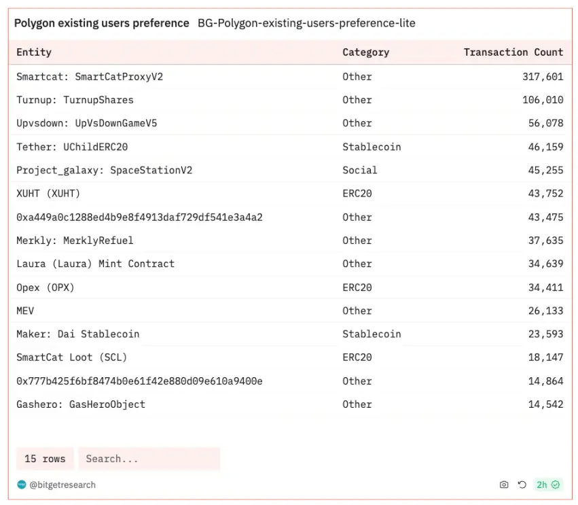Click the 2h freshness status badge

[547, 485]
